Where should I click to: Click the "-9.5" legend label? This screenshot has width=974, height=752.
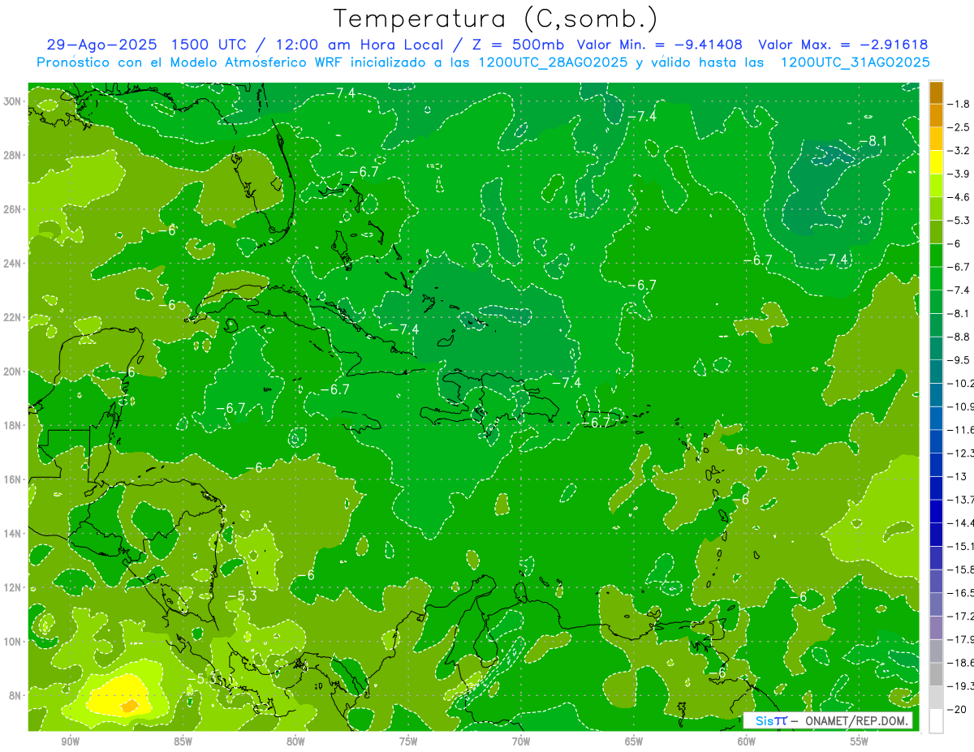click(959, 359)
